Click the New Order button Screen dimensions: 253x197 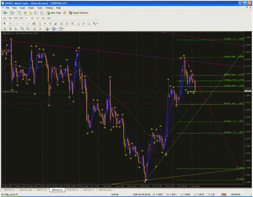pos(54,13)
